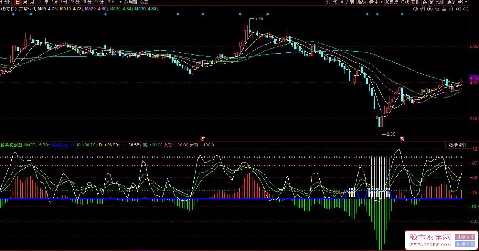Click the 窗 window button
This screenshot has height=251, width=479.
(x=431, y=2)
